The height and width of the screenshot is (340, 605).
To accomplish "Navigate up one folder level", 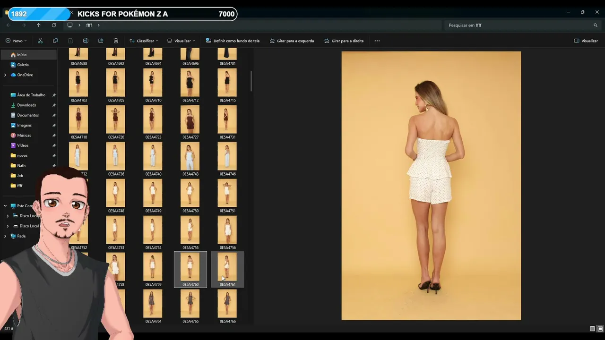I will (39, 25).
